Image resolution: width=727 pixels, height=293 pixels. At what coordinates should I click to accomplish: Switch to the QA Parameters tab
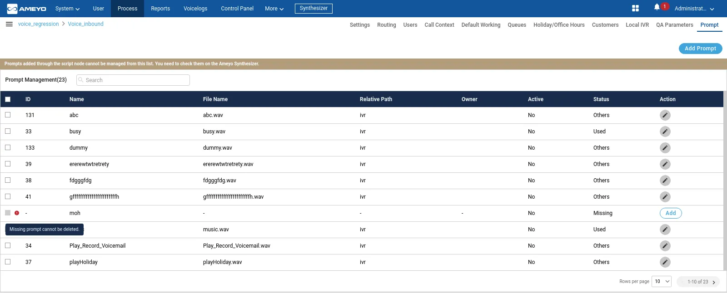[x=675, y=25]
